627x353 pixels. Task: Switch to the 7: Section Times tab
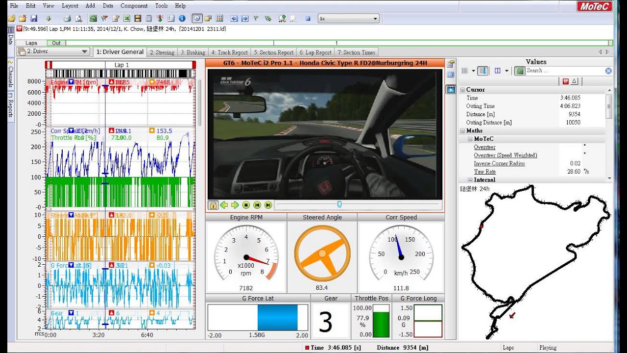pyautogui.click(x=356, y=52)
